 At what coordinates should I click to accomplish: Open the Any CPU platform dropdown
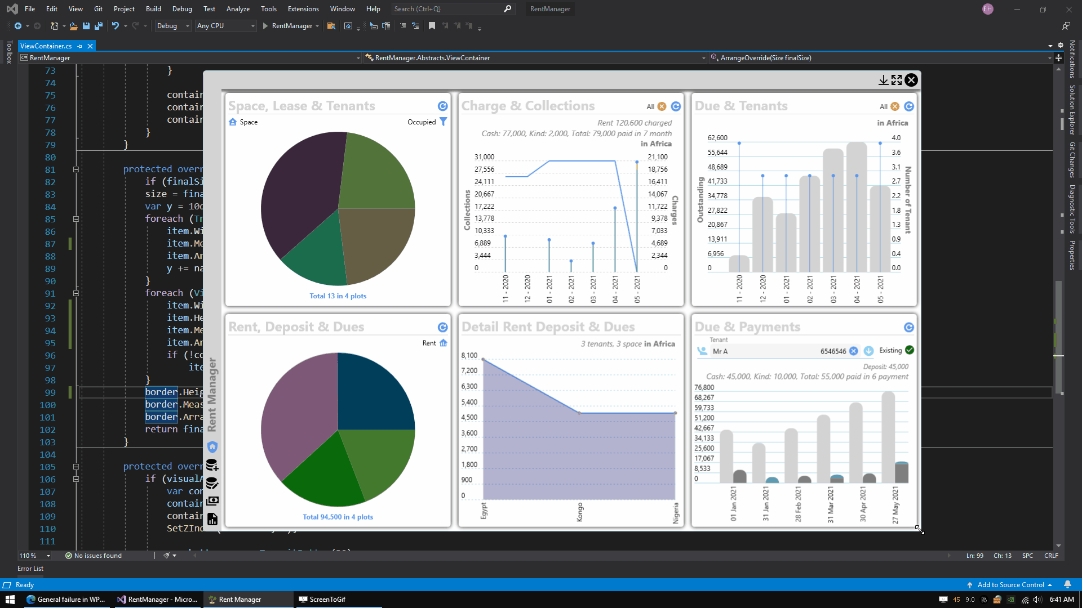(x=225, y=26)
